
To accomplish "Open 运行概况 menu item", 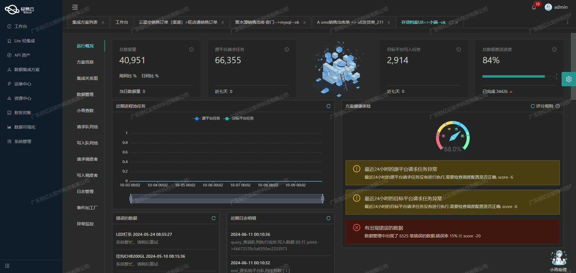I will 85,46.
